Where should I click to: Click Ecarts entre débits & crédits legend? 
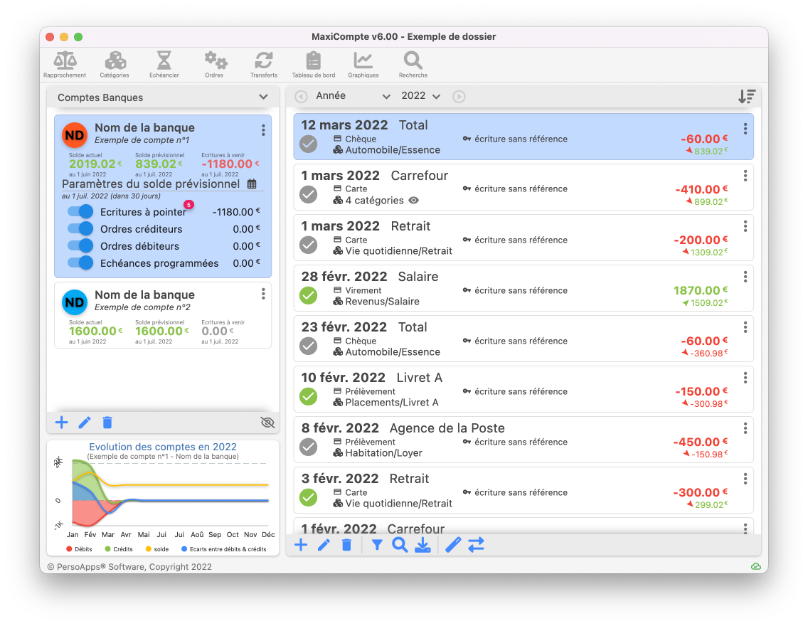point(223,549)
